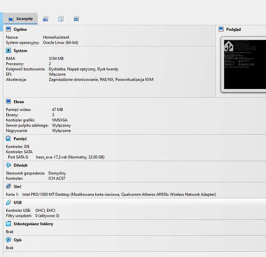Click the Pamięć storage disk icon
266x257 pixels.
tap(8, 138)
